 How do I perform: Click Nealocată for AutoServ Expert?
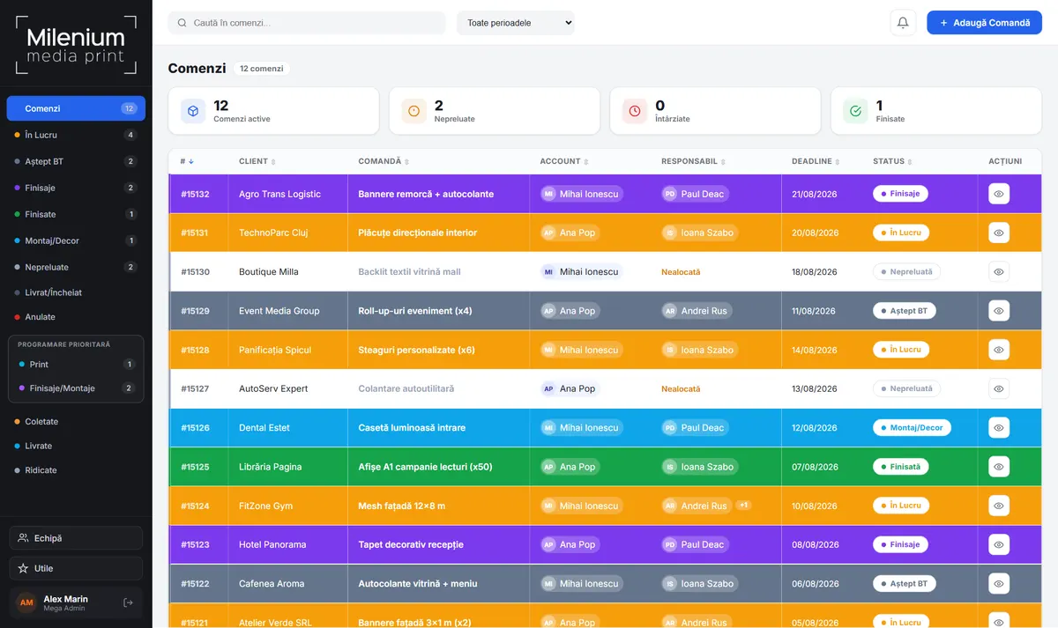[x=681, y=388]
